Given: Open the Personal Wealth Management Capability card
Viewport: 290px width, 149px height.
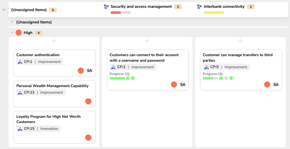Looking at the screenshot, I should (52, 86).
